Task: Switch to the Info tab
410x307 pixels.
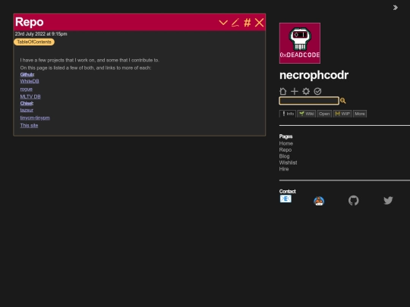Action: tap(288, 114)
